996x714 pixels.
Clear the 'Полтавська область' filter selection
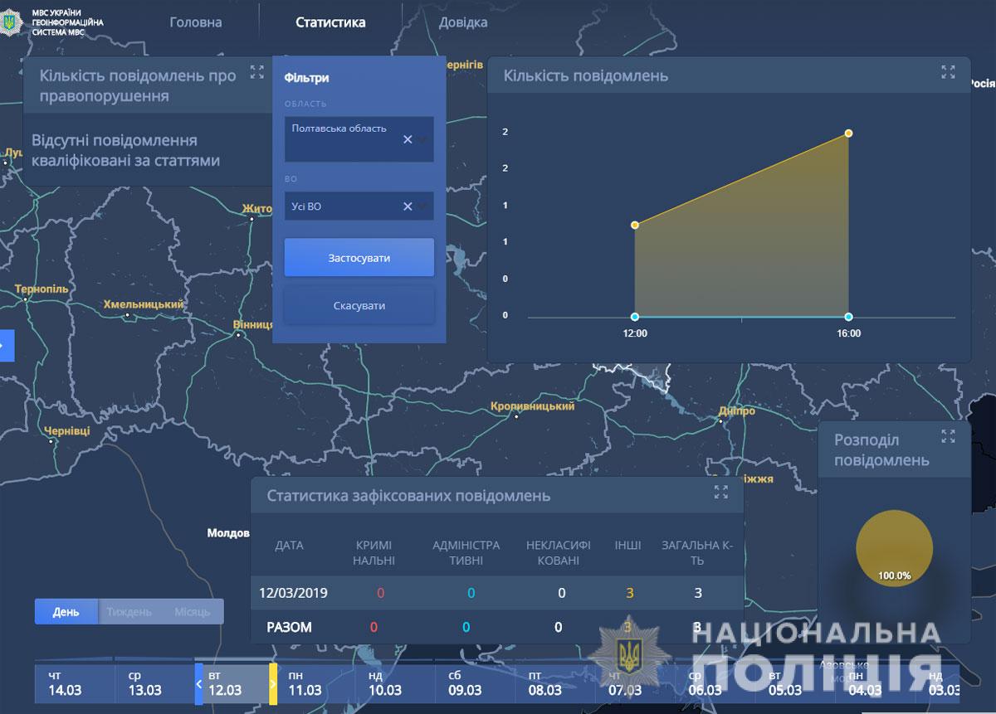click(408, 139)
